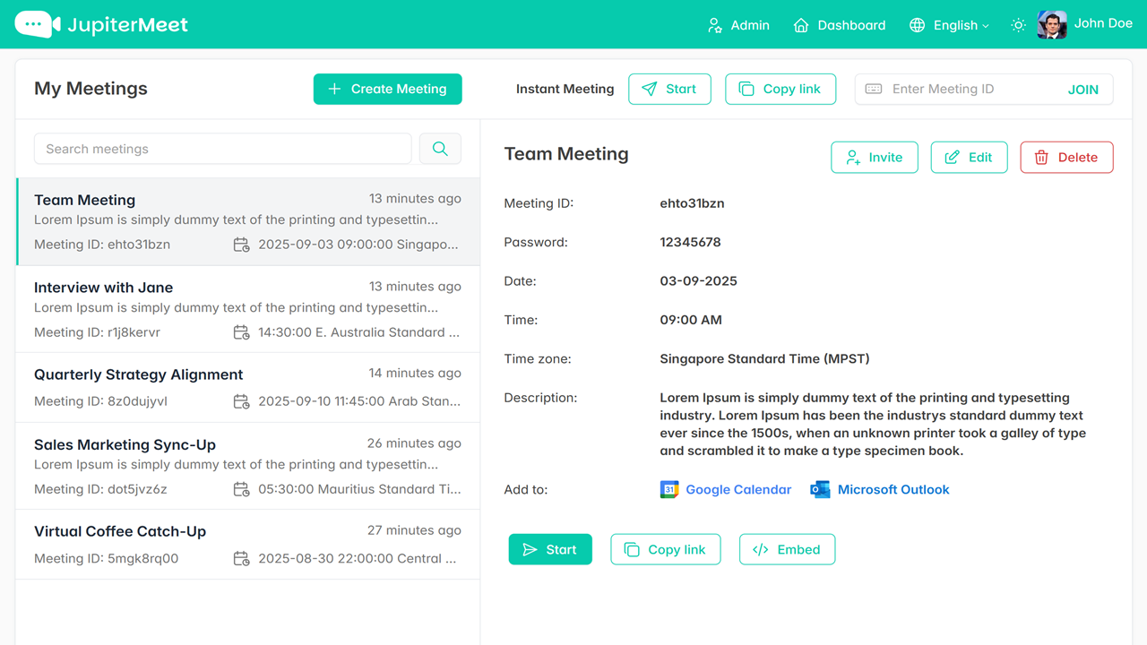Delete the Team Meeting
The width and height of the screenshot is (1147, 645).
[x=1066, y=158]
